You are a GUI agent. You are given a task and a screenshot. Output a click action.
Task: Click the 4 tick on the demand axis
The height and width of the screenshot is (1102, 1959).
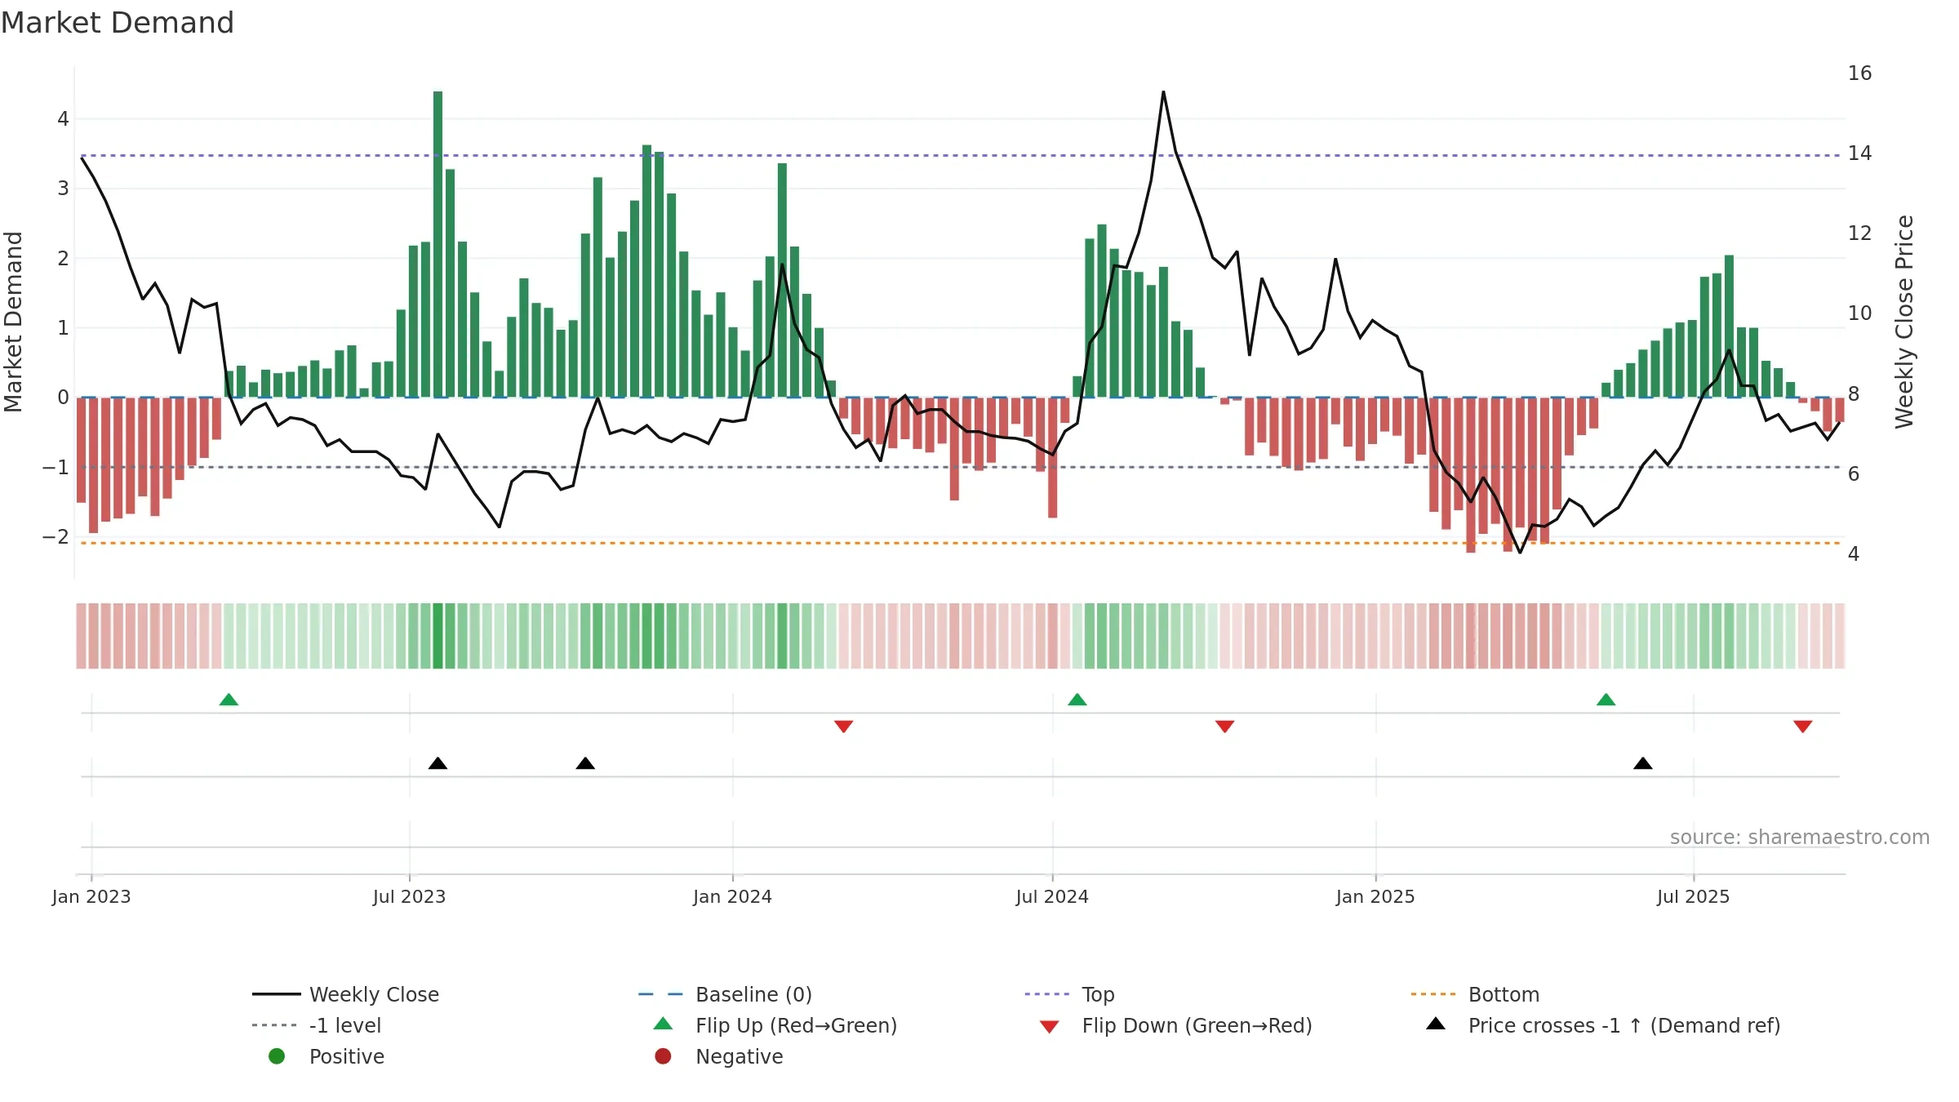coord(63,119)
